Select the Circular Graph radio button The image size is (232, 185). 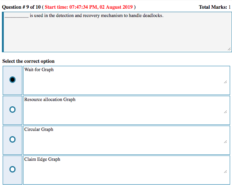tap(12, 139)
